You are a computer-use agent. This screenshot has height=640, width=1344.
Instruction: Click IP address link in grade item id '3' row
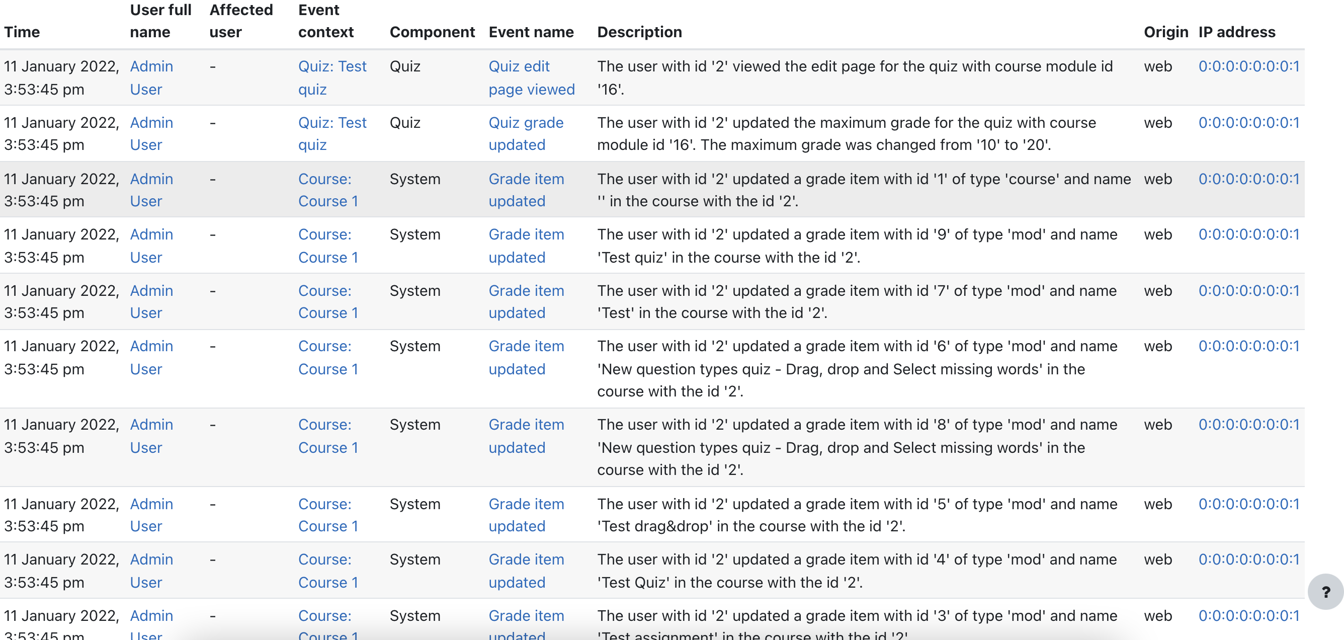tap(1248, 615)
